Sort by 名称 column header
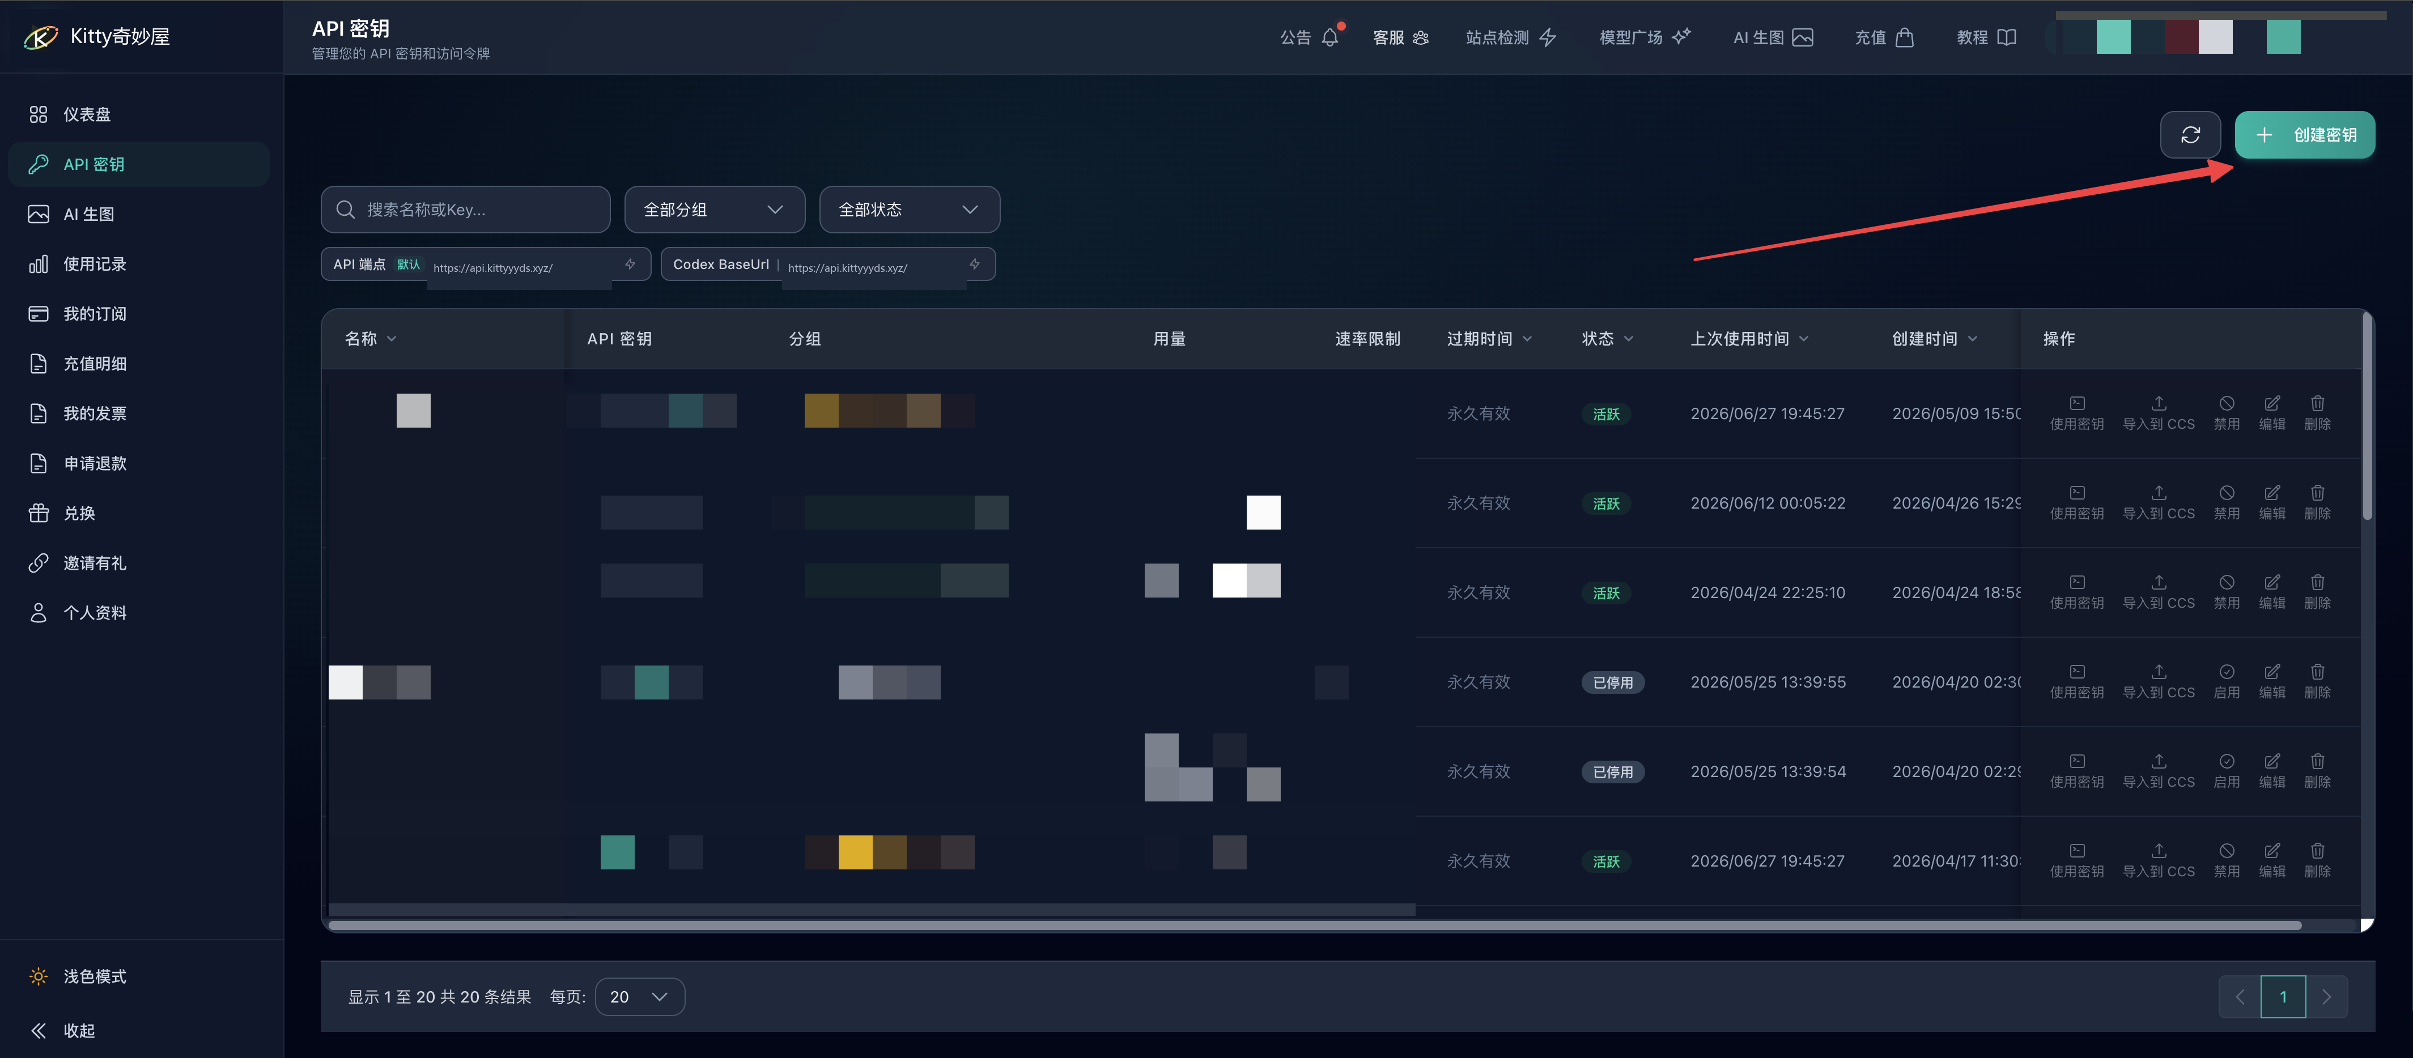The width and height of the screenshot is (2413, 1058). (371, 339)
